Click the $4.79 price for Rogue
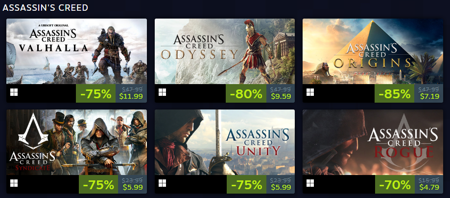The image size is (450, 198). (x=429, y=187)
